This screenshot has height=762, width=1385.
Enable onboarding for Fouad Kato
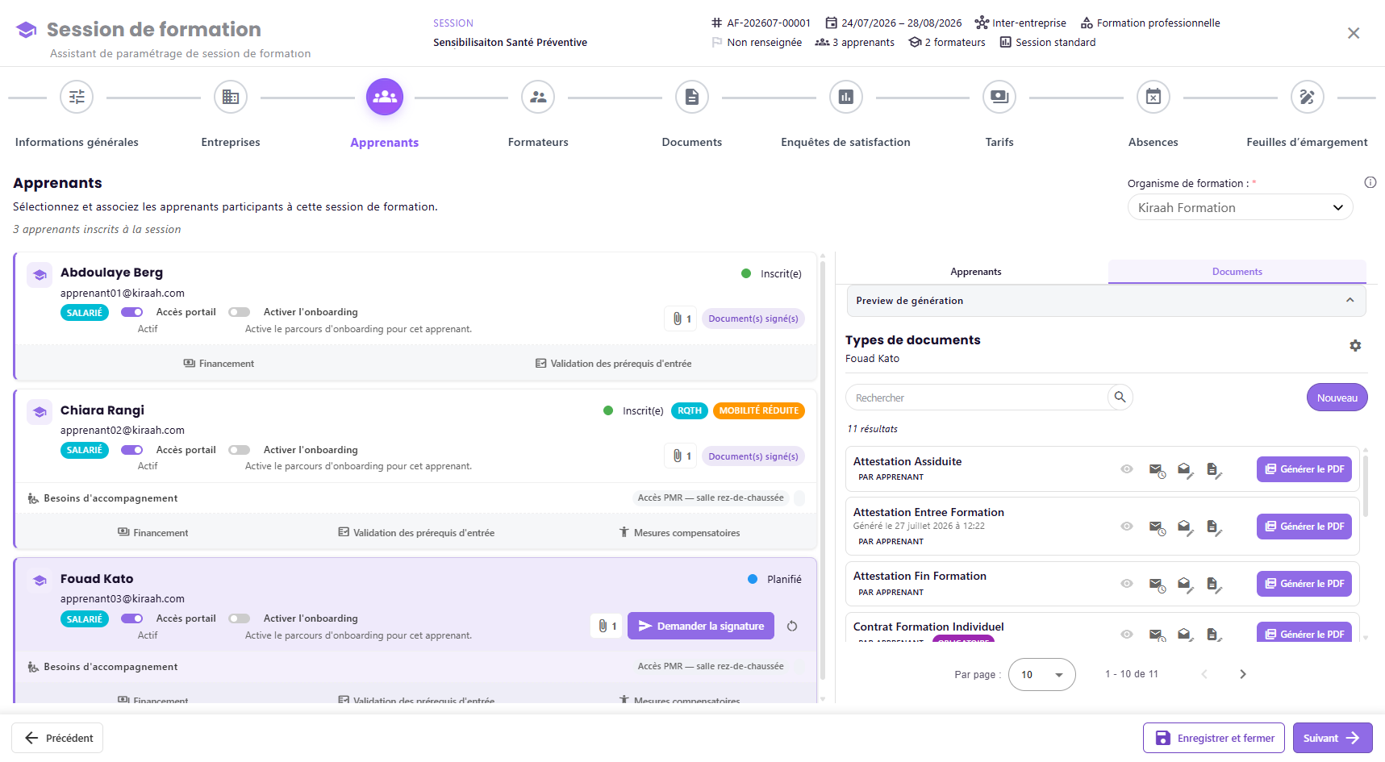tap(239, 618)
